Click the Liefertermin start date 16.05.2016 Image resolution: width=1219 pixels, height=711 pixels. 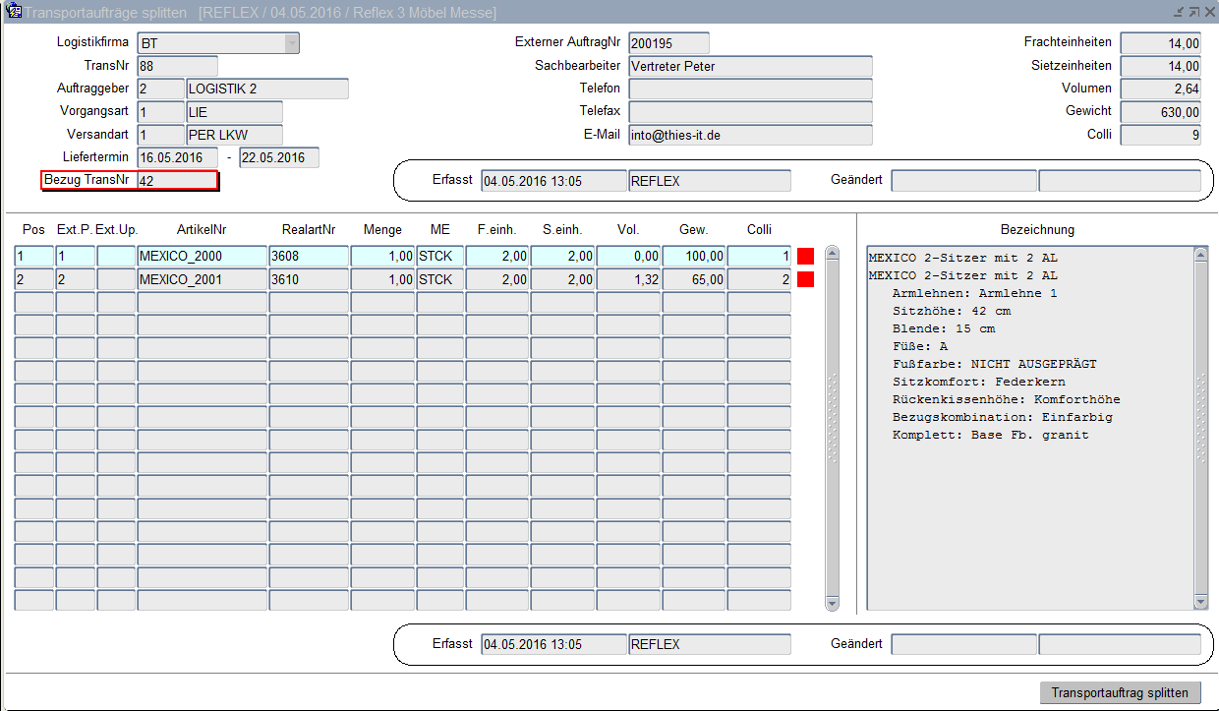point(178,158)
